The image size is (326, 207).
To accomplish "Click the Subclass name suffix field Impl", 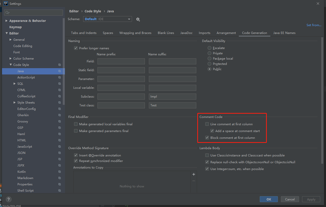I will (x=173, y=97).
